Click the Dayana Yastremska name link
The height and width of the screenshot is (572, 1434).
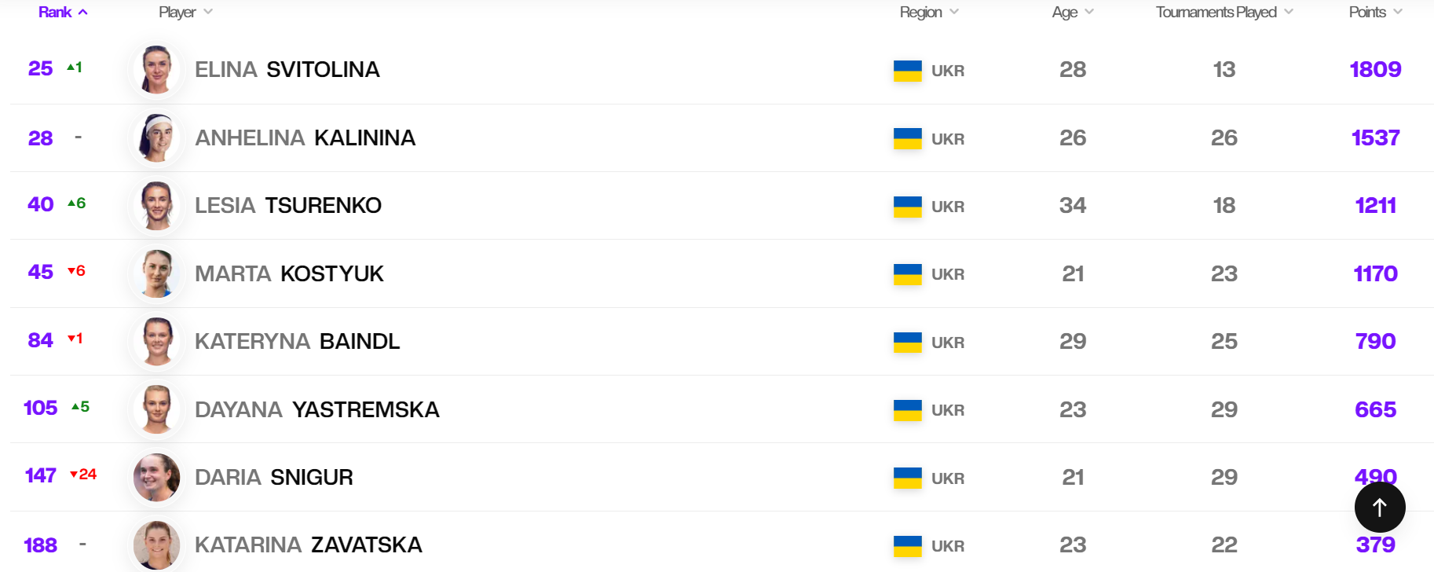(316, 410)
